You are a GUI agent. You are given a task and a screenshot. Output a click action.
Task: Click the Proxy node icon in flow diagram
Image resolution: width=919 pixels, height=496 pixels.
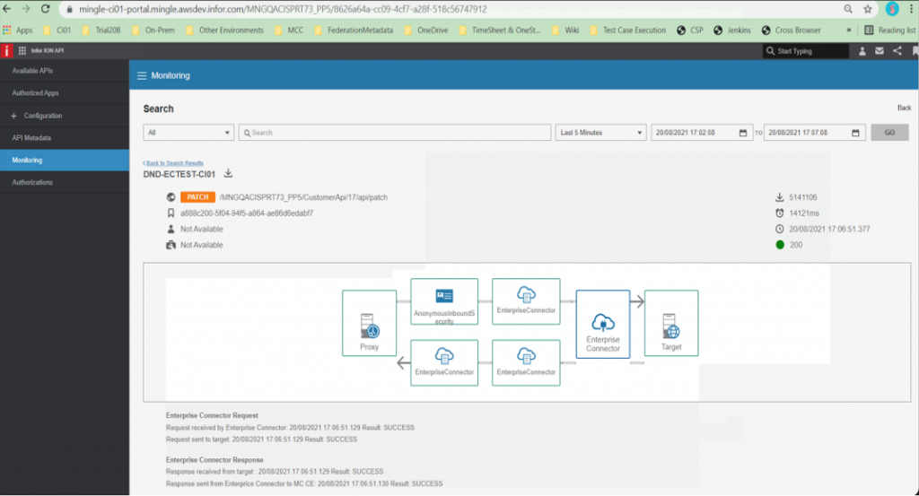point(369,325)
